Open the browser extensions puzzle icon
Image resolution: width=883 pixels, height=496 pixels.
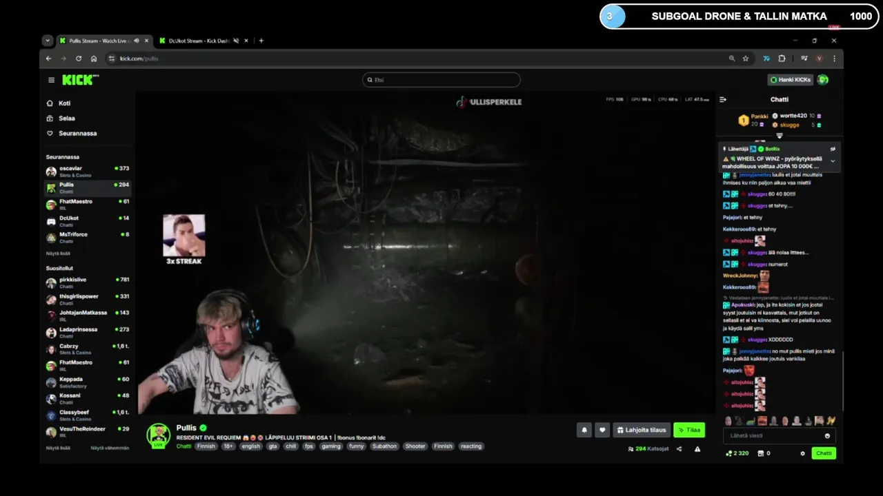(782, 59)
